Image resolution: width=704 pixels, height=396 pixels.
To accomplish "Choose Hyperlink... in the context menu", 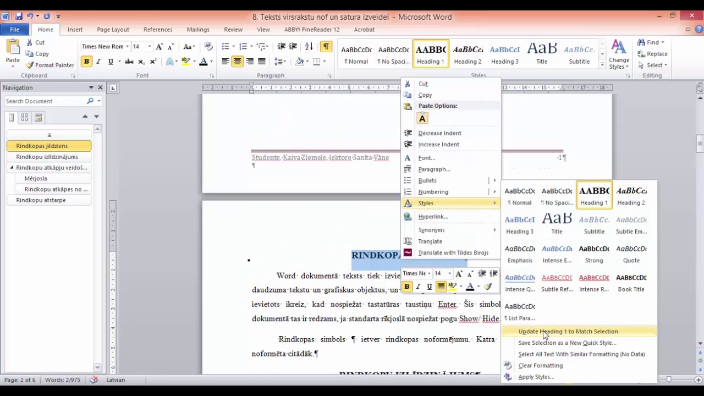I will pyautogui.click(x=451, y=217).
